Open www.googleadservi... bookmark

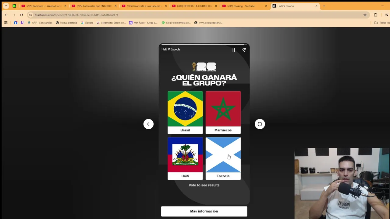pyautogui.click(x=208, y=23)
